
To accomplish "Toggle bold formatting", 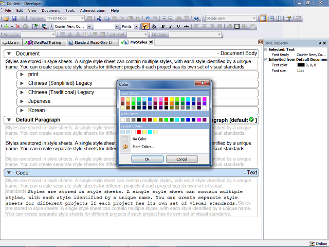I will (163, 26).
